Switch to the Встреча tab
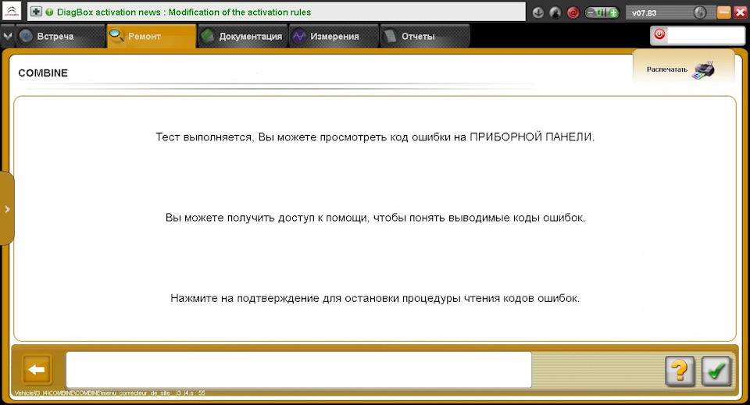This screenshot has height=405, width=750. tap(60, 37)
